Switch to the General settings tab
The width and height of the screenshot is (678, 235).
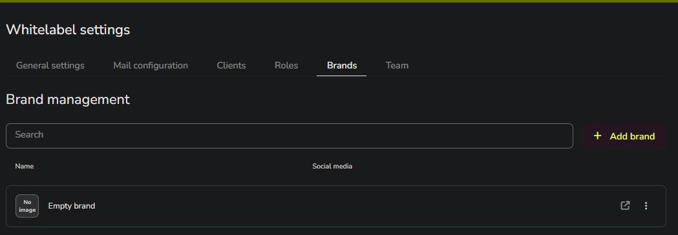click(x=50, y=66)
